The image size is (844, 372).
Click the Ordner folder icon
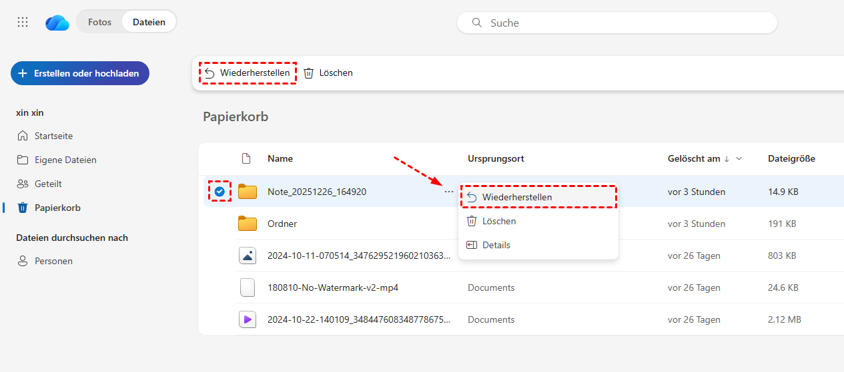click(248, 224)
